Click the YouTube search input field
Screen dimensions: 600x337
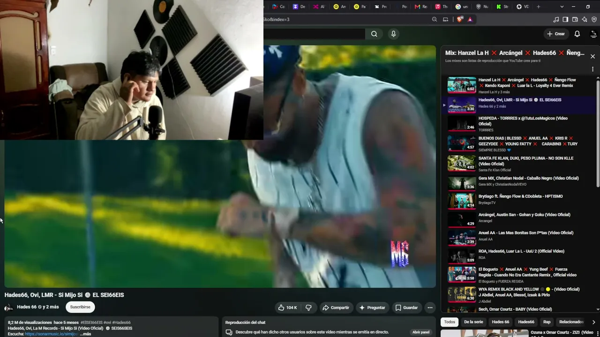[314, 34]
